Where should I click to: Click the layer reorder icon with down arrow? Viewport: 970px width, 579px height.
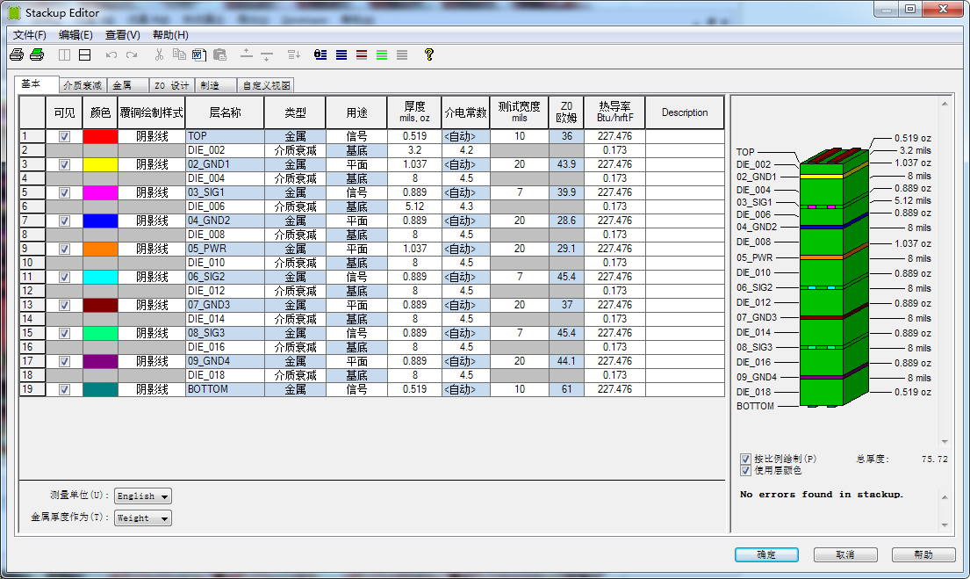point(294,54)
